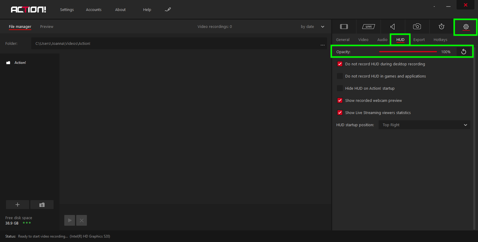
Task: Click the Action! logo
Action: (x=29, y=10)
